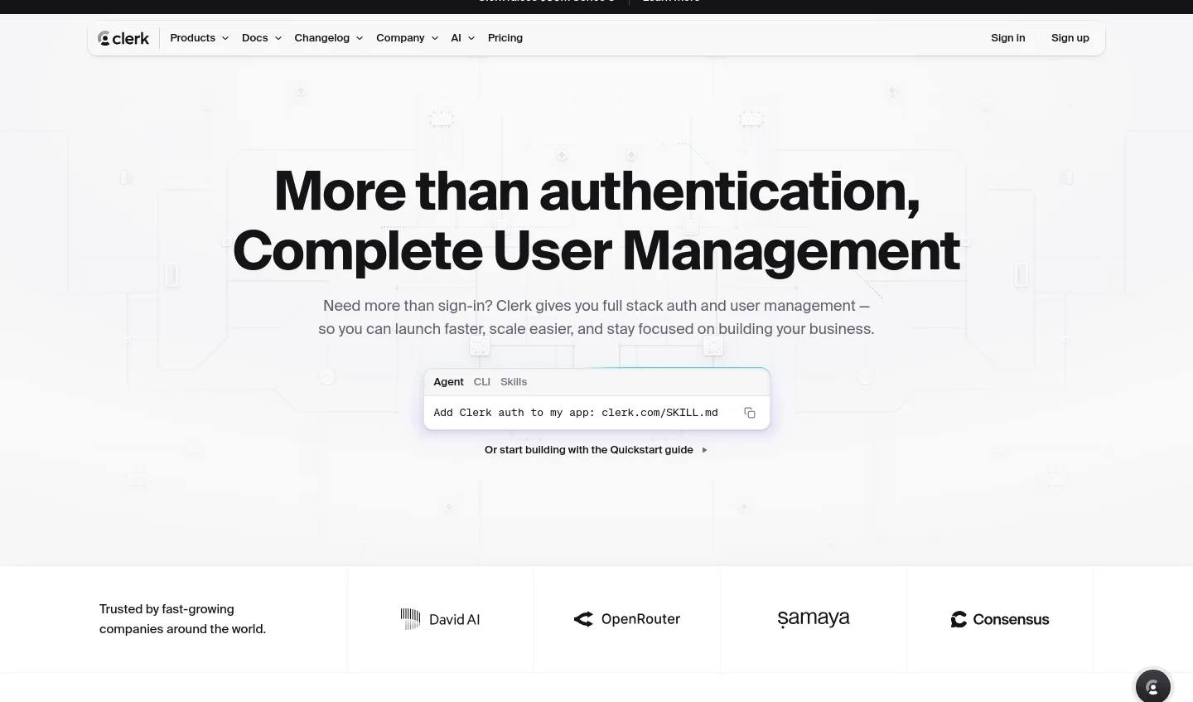Viewport: 1193px width, 702px height.
Task: Click the samaya logo
Action: coord(814,619)
